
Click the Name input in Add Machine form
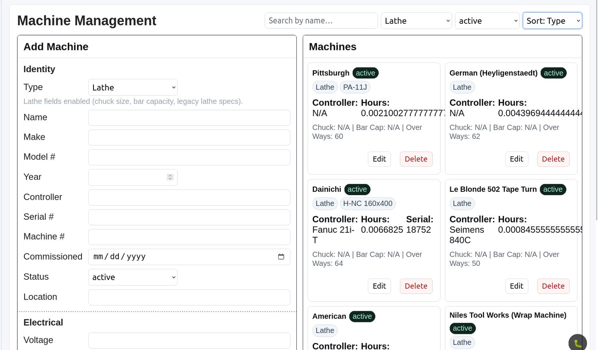(x=189, y=117)
